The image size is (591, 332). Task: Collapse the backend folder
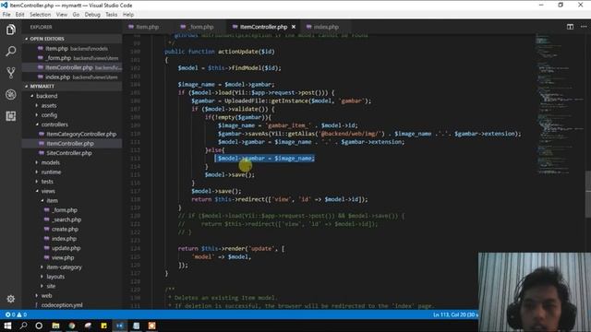tap(47, 96)
